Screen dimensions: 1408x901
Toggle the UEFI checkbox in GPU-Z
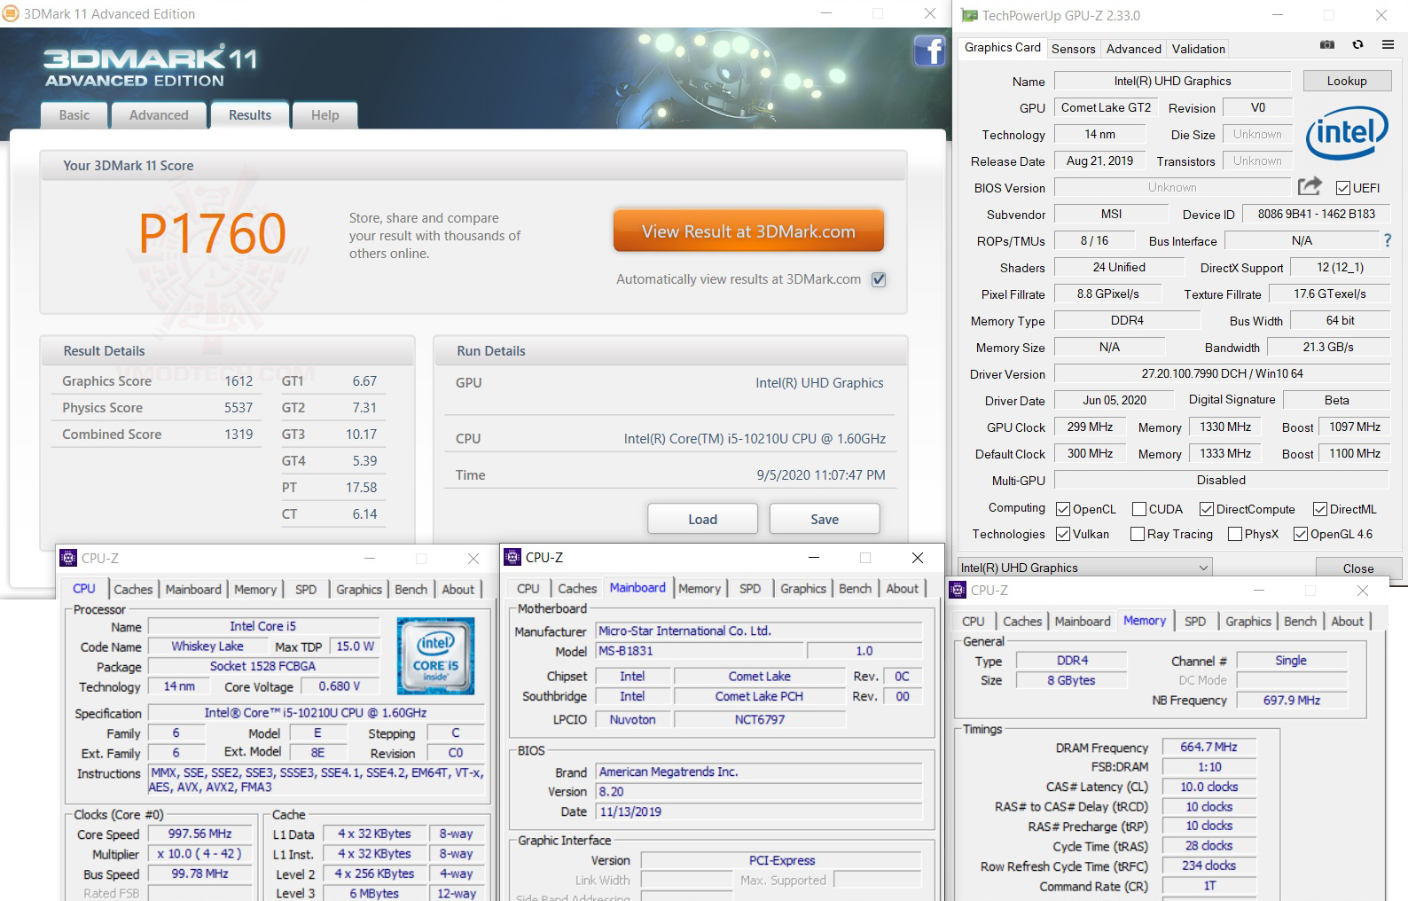click(1342, 188)
